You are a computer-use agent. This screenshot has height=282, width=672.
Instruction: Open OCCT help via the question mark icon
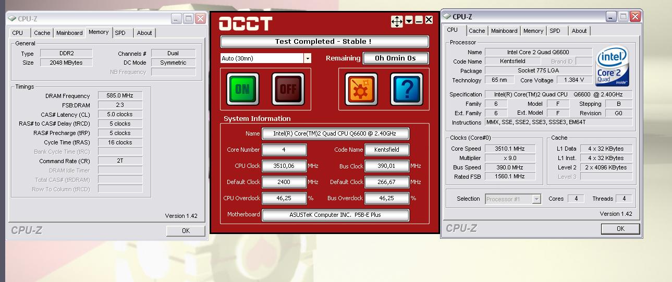[407, 89]
